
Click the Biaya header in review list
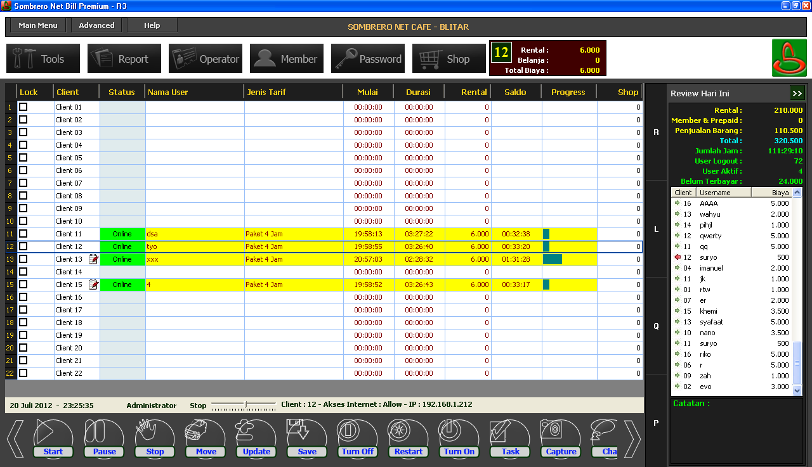coord(773,193)
